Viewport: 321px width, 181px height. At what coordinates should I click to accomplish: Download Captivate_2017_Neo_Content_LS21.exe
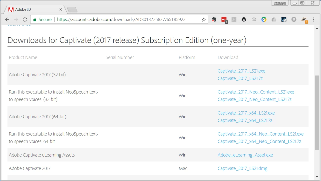click(x=256, y=92)
